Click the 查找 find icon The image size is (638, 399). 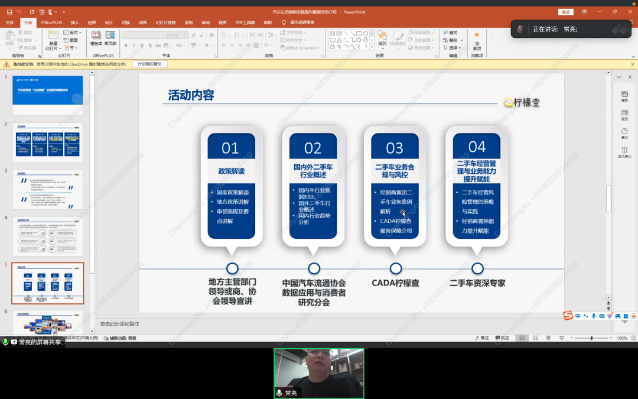coord(453,33)
